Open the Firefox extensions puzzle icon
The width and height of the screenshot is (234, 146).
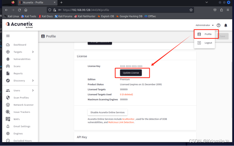[221, 10]
